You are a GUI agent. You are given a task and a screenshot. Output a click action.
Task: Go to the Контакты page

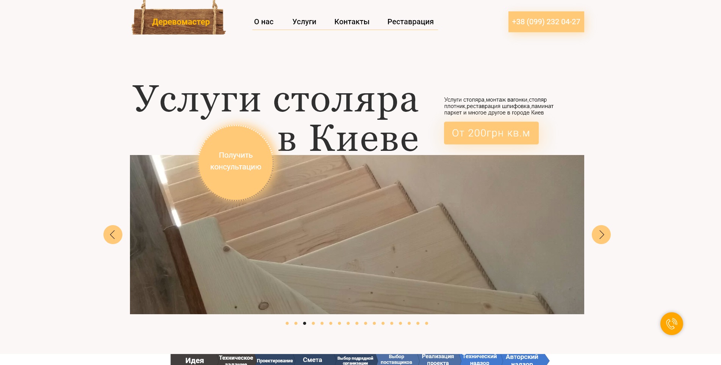[x=352, y=22]
